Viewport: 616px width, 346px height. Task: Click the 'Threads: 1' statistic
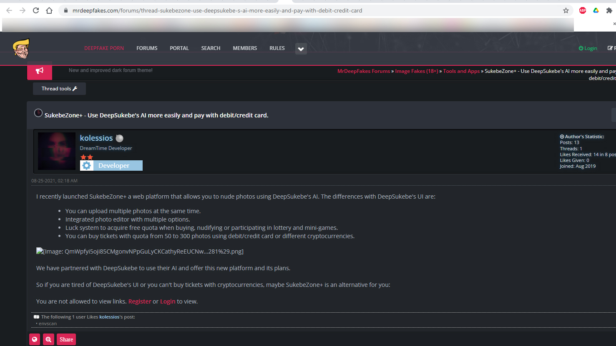tap(571, 149)
